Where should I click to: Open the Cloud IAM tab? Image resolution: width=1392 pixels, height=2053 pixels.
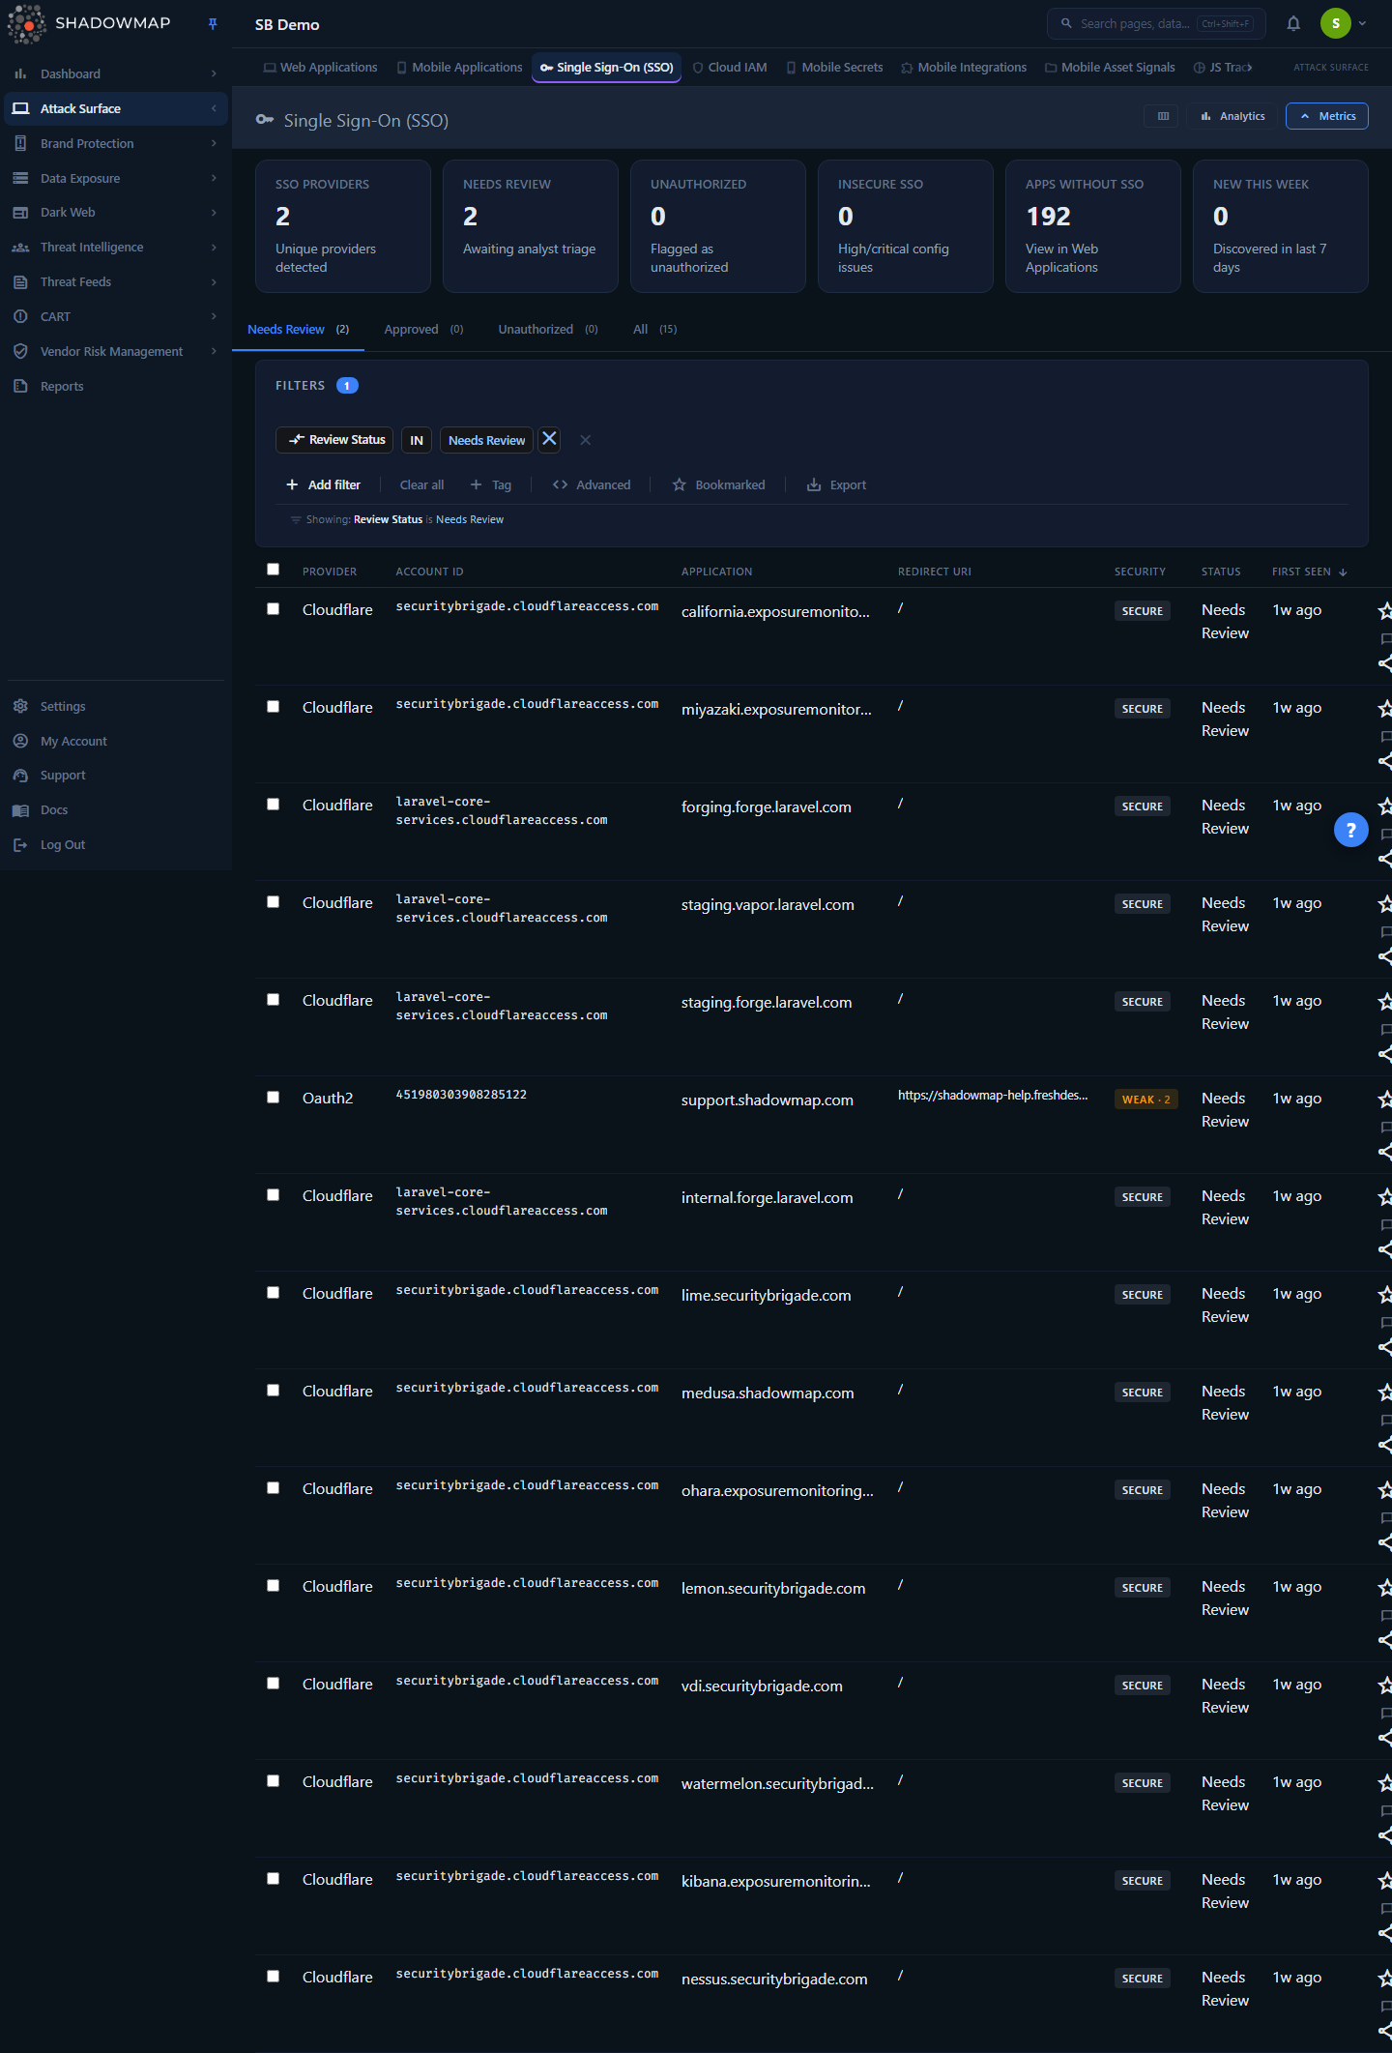click(x=730, y=68)
